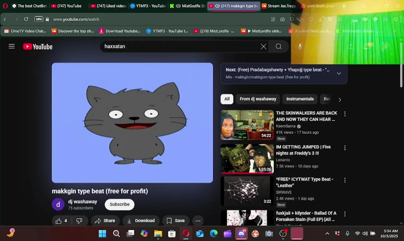404x241 pixels.
Task: Switch to The best ChatBot tab
Action: pyautogui.click(x=29, y=6)
